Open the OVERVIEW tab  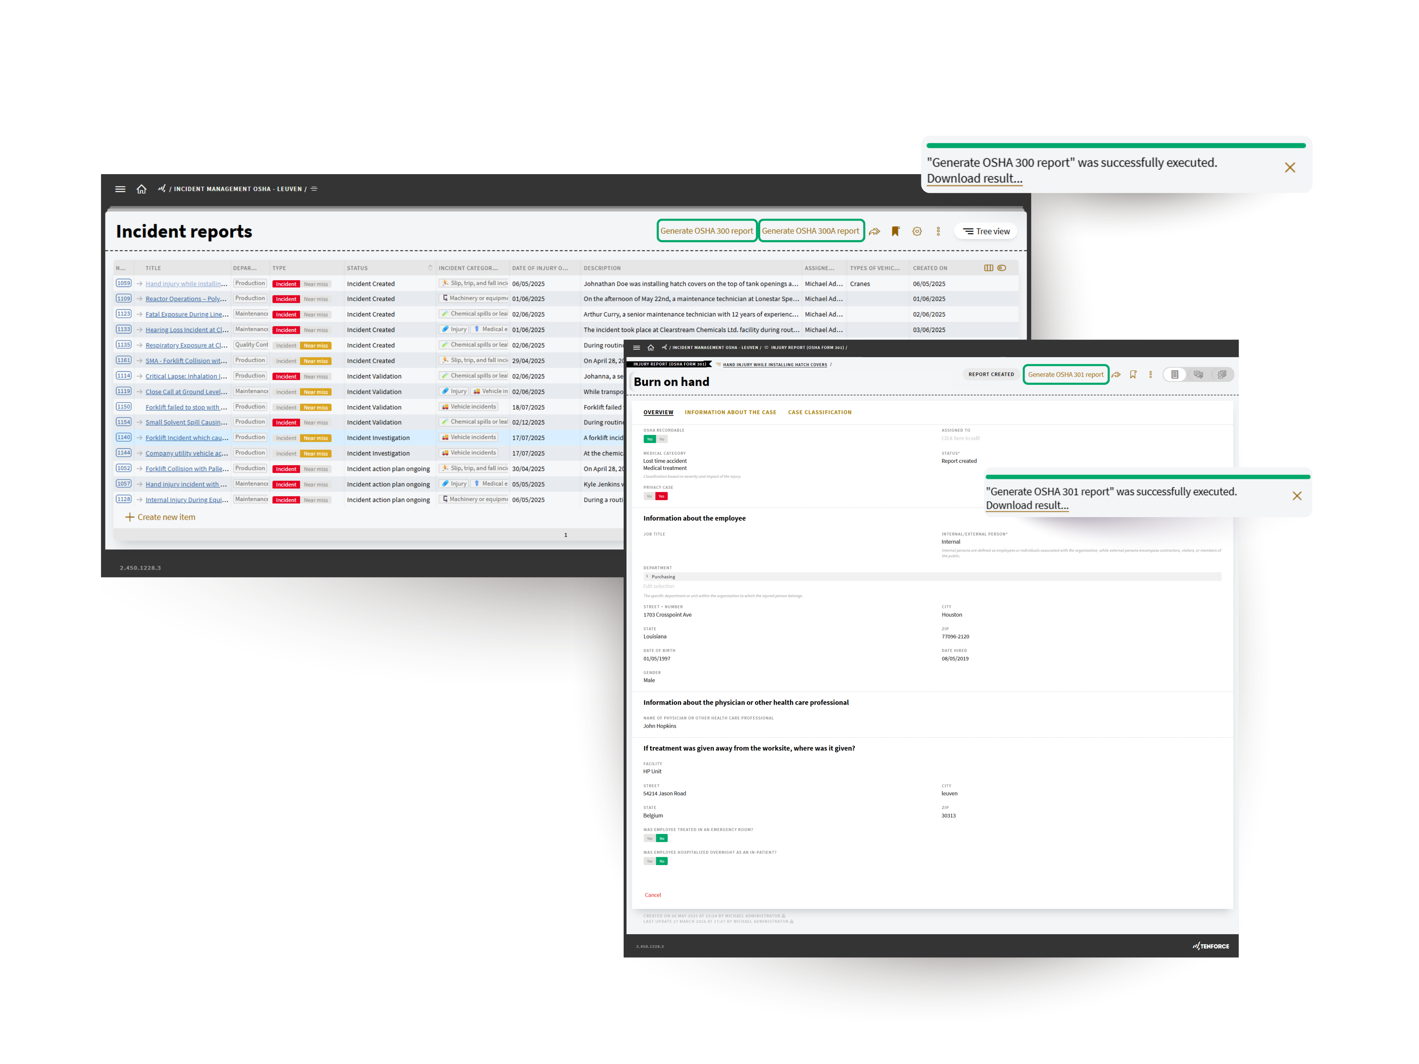658,412
